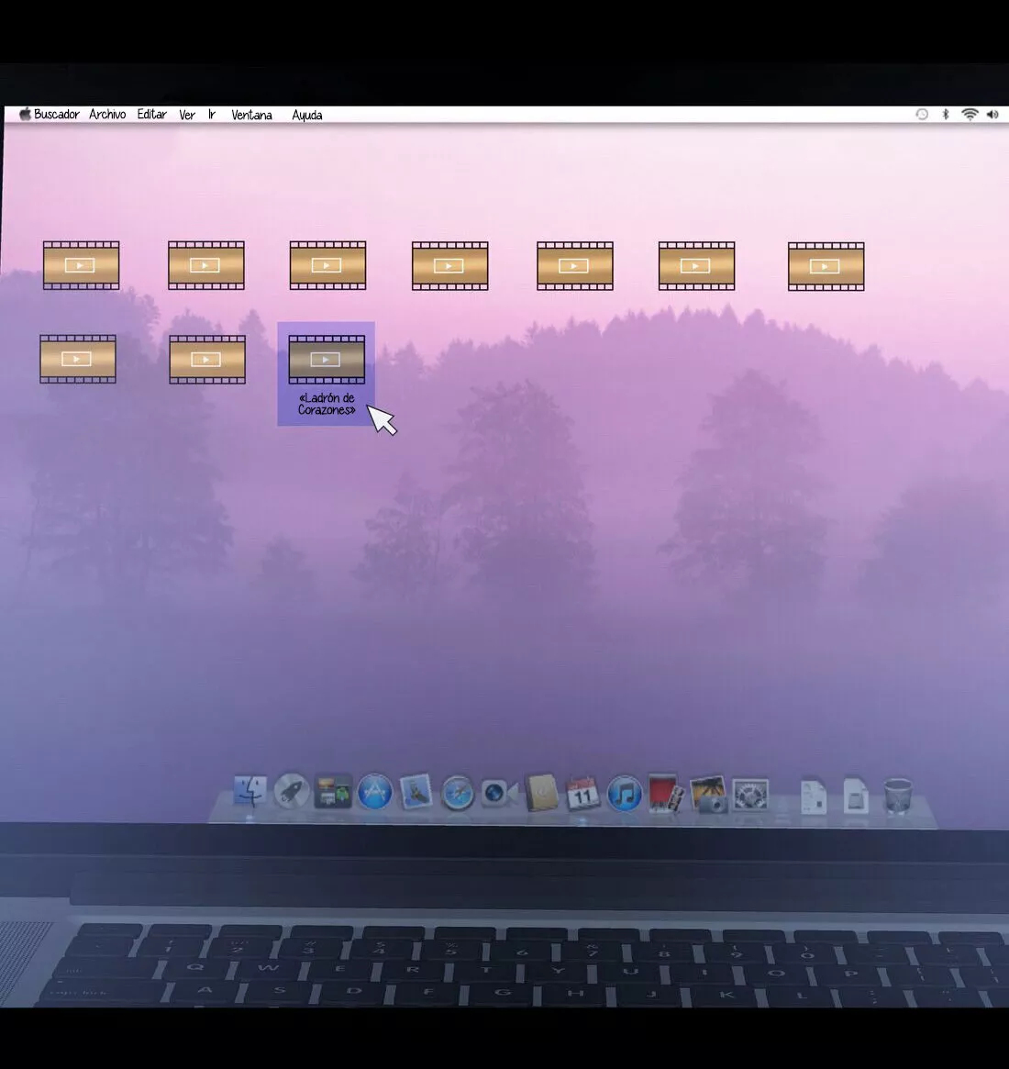Select the first video file in top row

81,266
